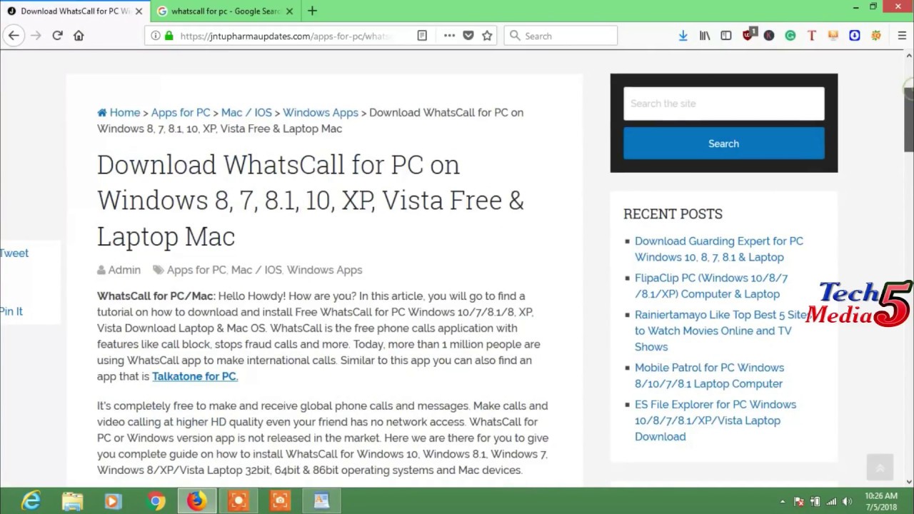
Task: Click the scroll-to-top arrow button
Action: pyautogui.click(x=880, y=467)
